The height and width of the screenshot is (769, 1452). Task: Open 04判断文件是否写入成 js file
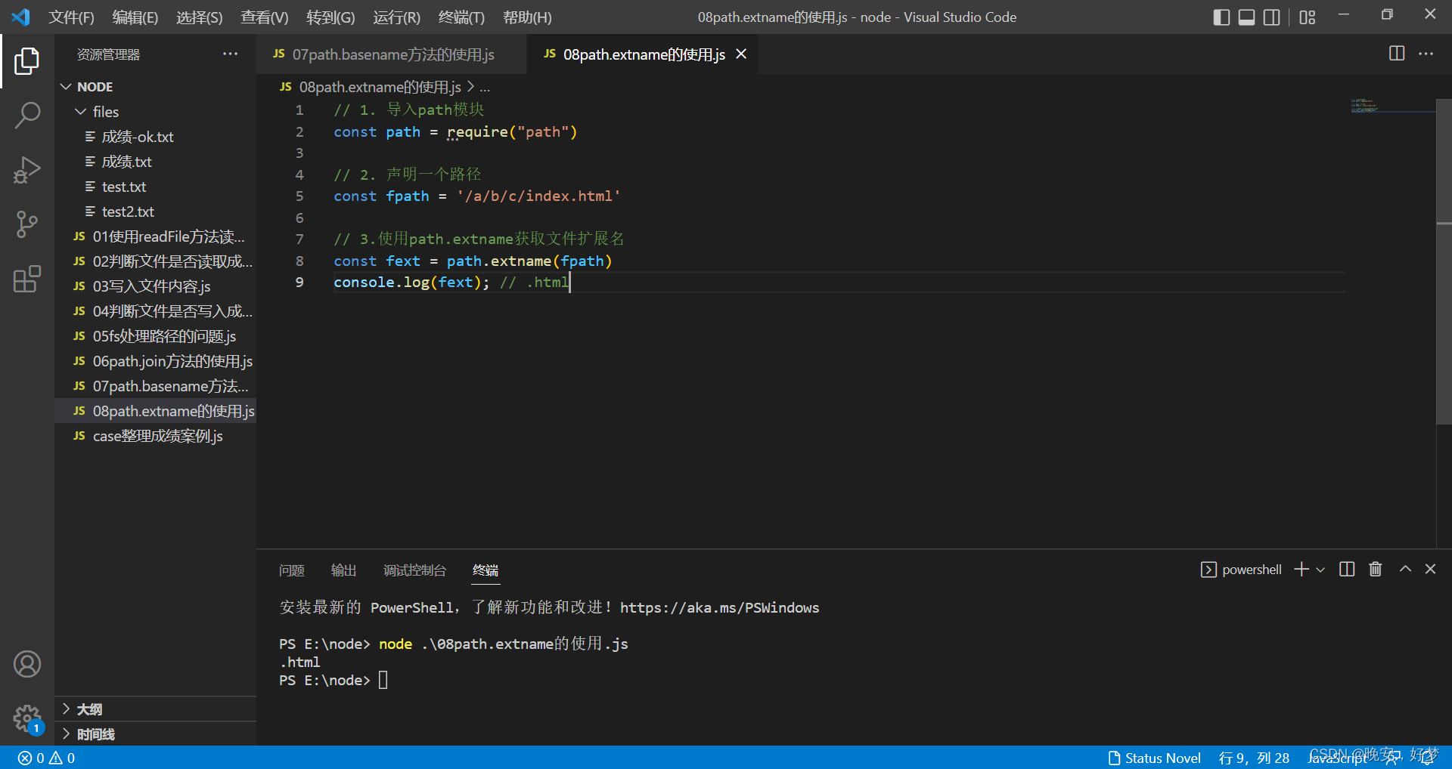click(x=155, y=311)
